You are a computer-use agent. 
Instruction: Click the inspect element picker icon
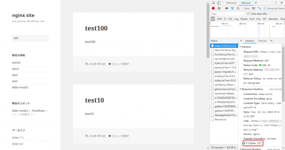tap(213, 3)
